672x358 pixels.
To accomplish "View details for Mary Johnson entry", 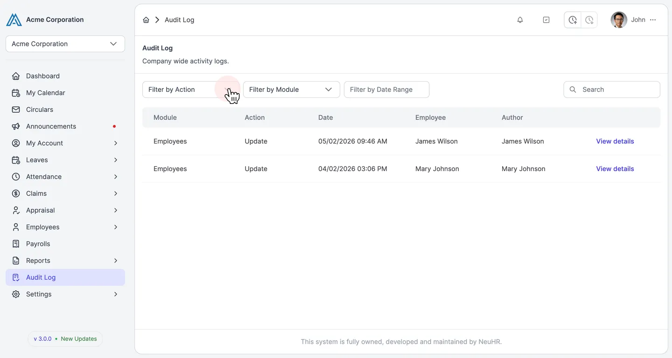I will (615, 169).
